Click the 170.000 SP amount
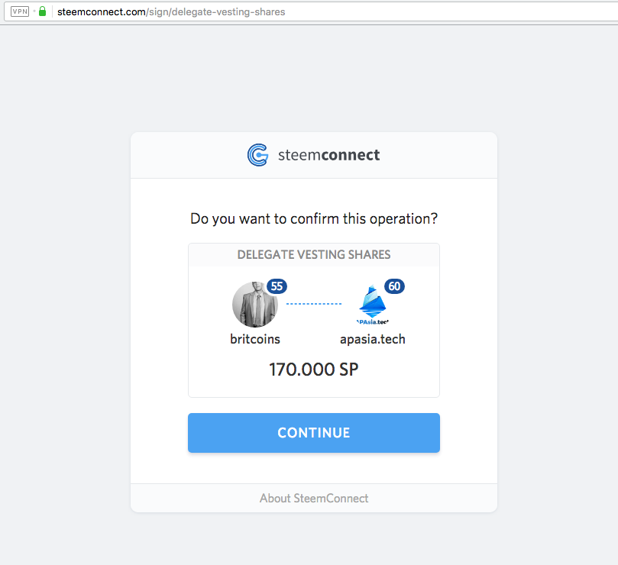This screenshot has height=565, width=618. pos(314,370)
